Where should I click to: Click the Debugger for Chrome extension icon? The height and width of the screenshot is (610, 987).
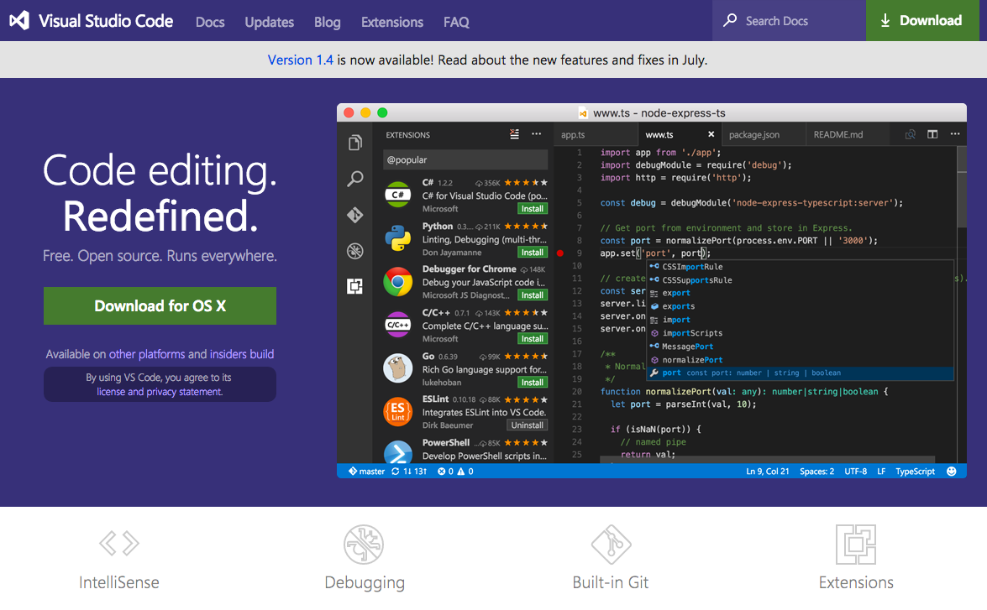point(398,282)
